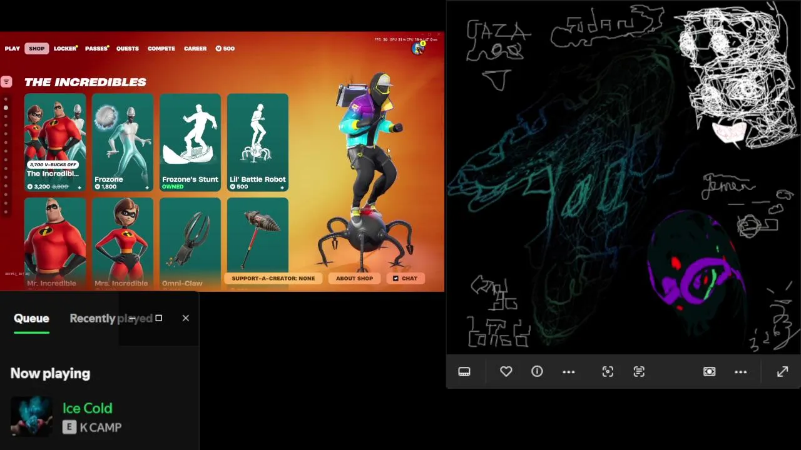The image size is (801, 450).
Task: Expand the photo viewer to full screen
Action: 782,372
